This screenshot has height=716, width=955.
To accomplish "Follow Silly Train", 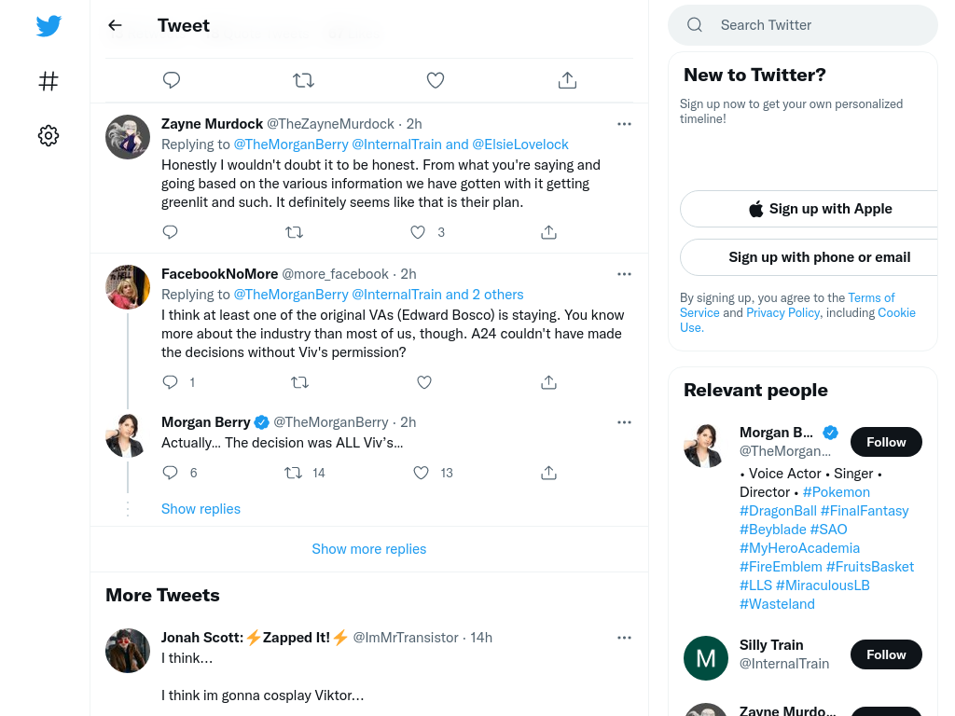I will tap(886, 654).
